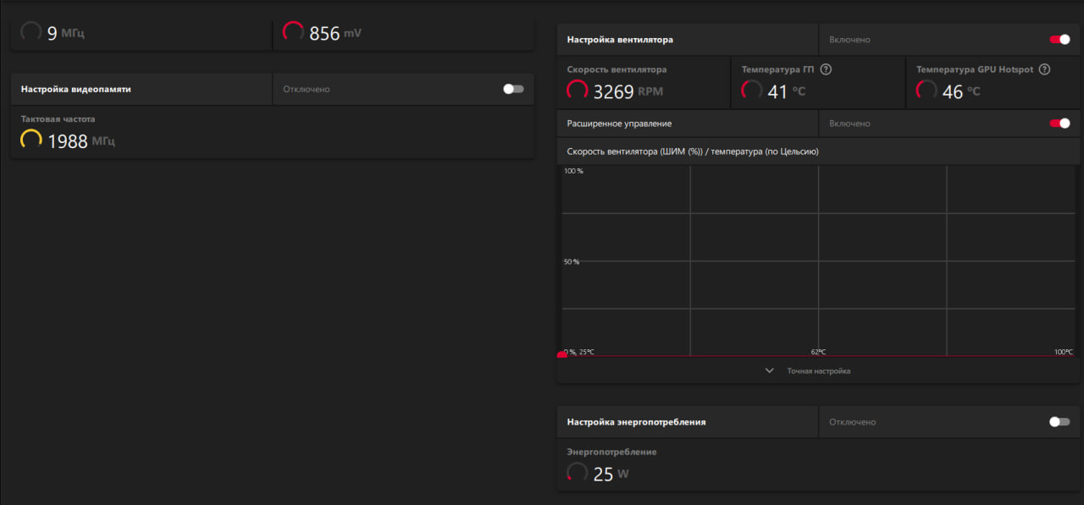The height and width of the screenshot is (505, 1084).
Task: Click the 3269 RPM fan speed value
Action: pyautogui.click(x=628, y=91)
